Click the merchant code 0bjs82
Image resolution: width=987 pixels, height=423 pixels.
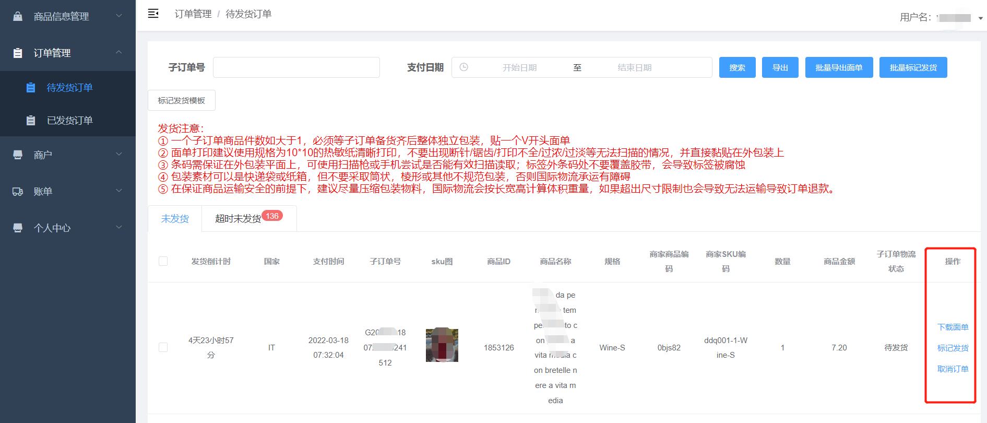[x=669, y=347]
